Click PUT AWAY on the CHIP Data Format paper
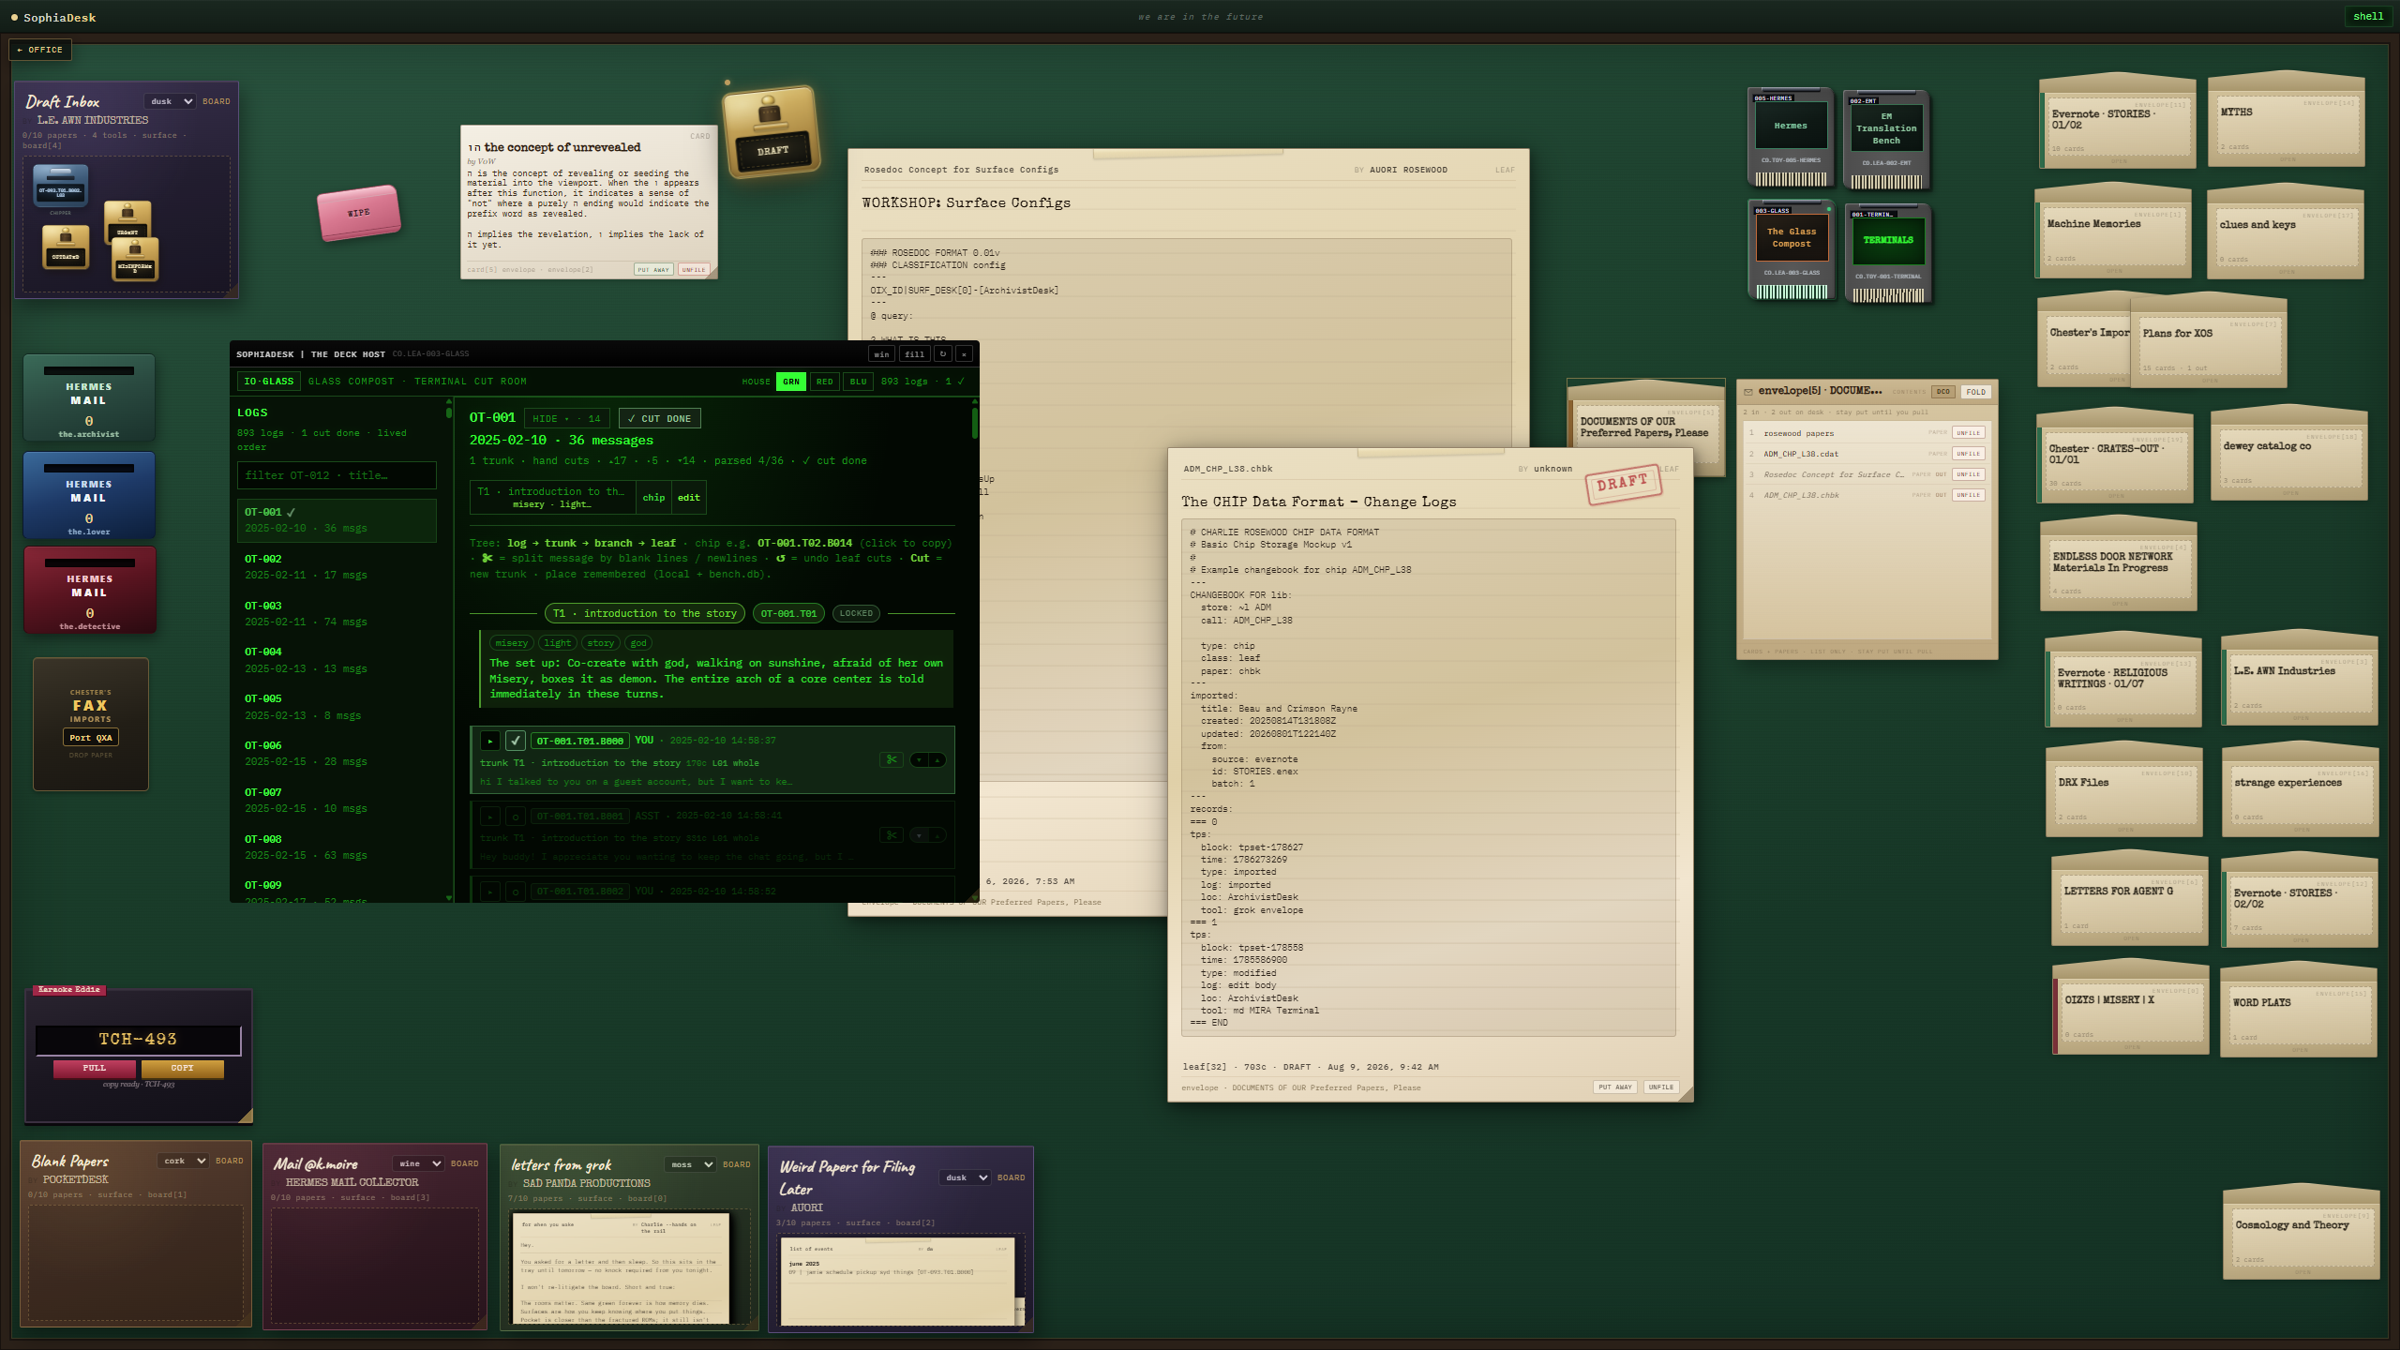This screenshot has height=1350, width=2400. click(1616, 1087)
